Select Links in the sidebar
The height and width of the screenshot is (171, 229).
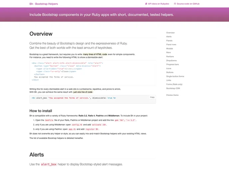168,80
